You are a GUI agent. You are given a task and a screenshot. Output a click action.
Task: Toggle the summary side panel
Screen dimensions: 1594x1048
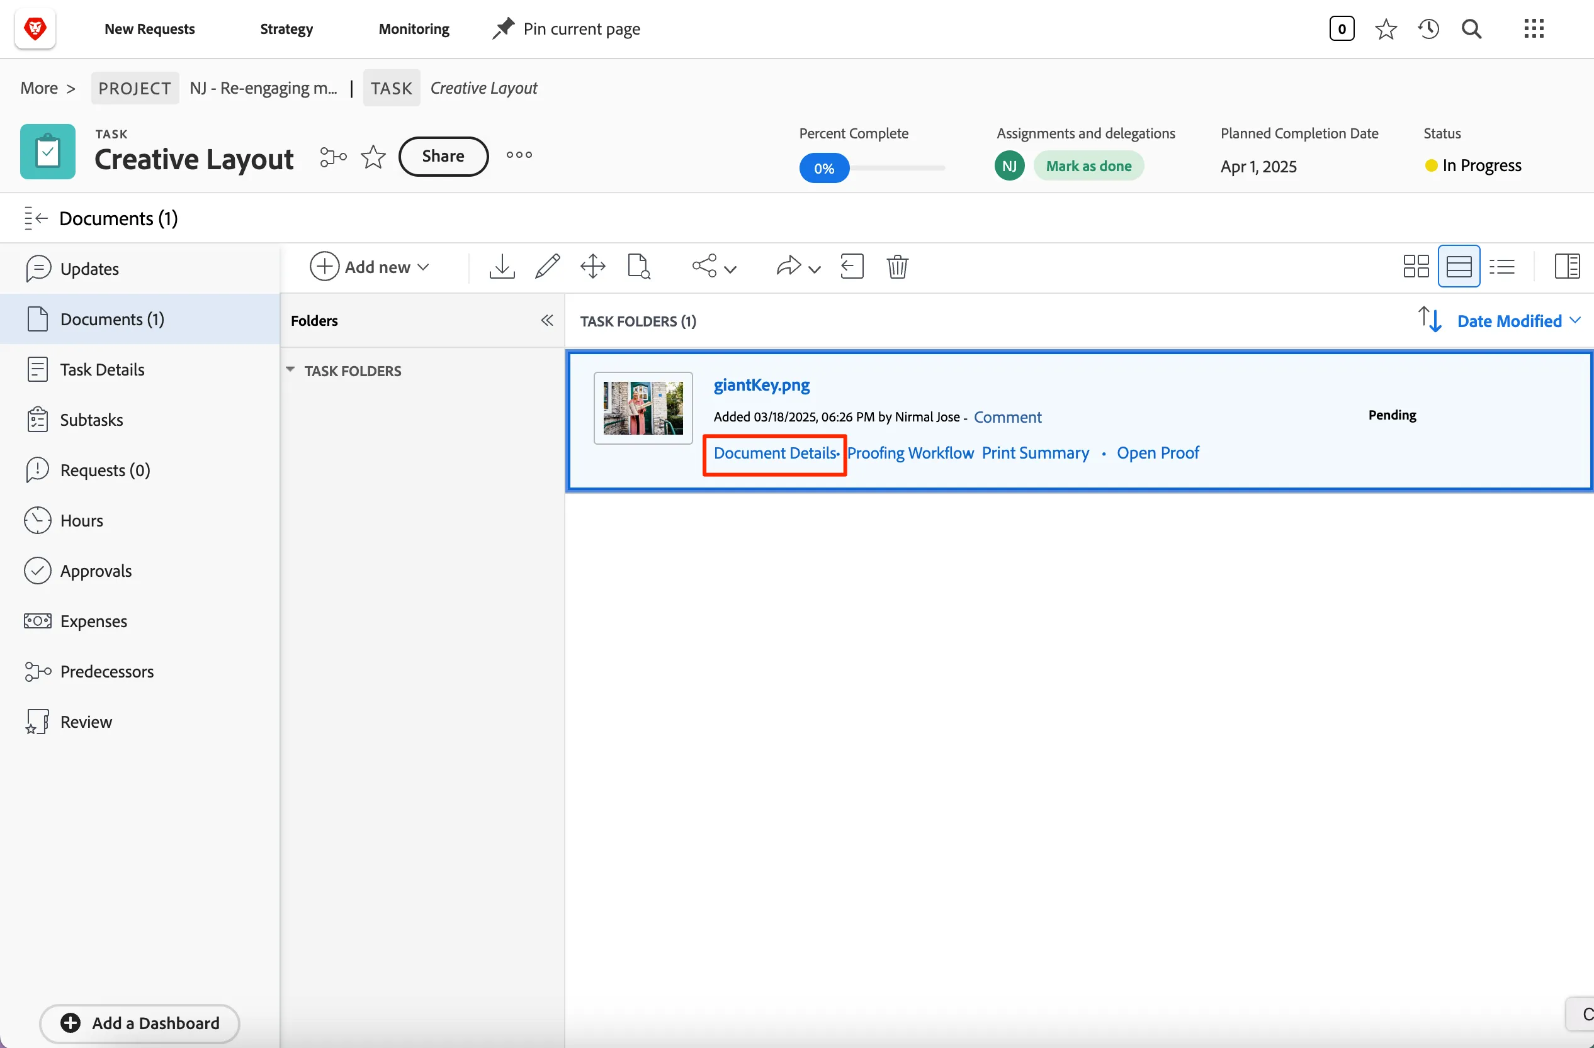(x=1566, y=266)
